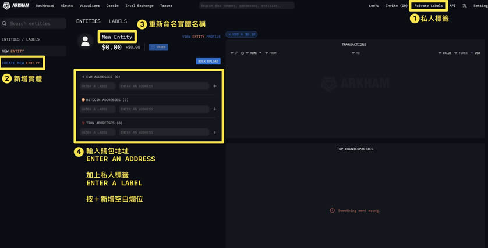This screenshot has width=488, height=248.
Task: Open the VIEW ENTITY PROFILE link
Action: [x=201, y=37]
